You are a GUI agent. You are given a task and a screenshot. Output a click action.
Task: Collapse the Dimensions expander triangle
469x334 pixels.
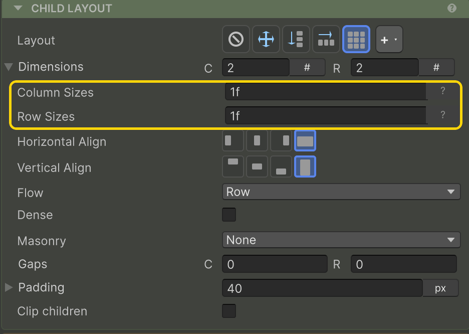click(9, 67)
